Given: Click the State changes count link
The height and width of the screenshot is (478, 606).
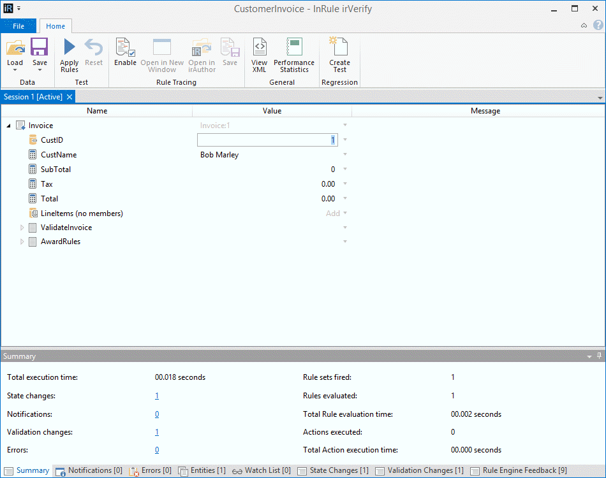Looking at the screenshot, I should pos(157,396).
